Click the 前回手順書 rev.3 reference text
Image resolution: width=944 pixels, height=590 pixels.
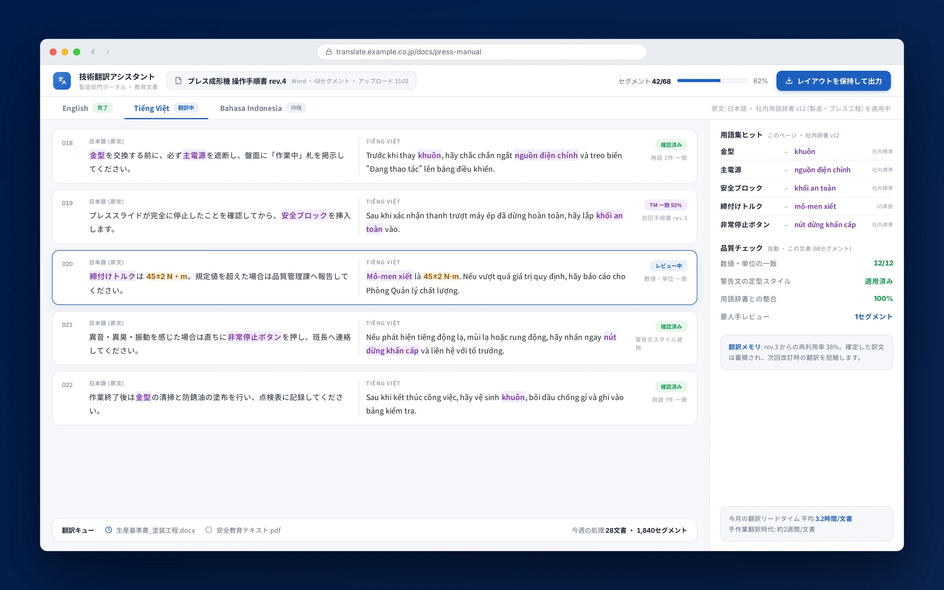pos(664,218)
